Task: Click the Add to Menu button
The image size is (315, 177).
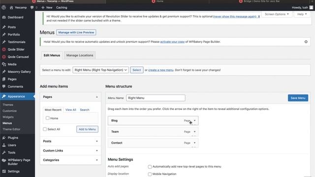Action: point(87,129)
